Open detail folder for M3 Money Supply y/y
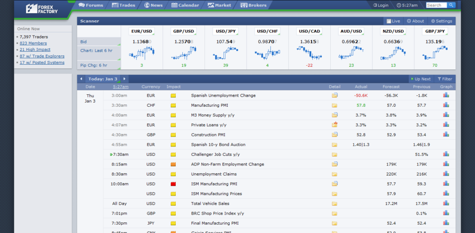The height and width of the screenshot is (233, 475). click(x=334, y=115)
